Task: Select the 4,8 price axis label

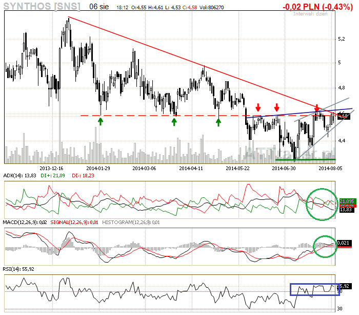Action: (342, 88)
